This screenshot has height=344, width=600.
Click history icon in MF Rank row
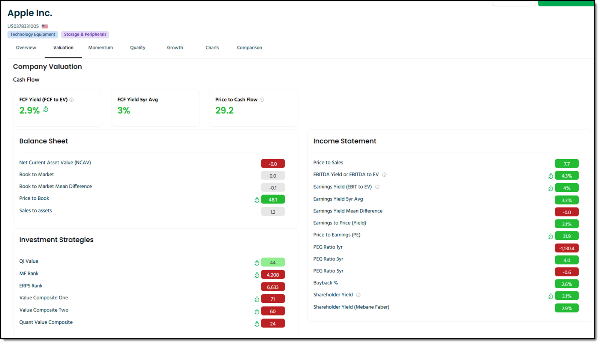click(x=257, y=275)
